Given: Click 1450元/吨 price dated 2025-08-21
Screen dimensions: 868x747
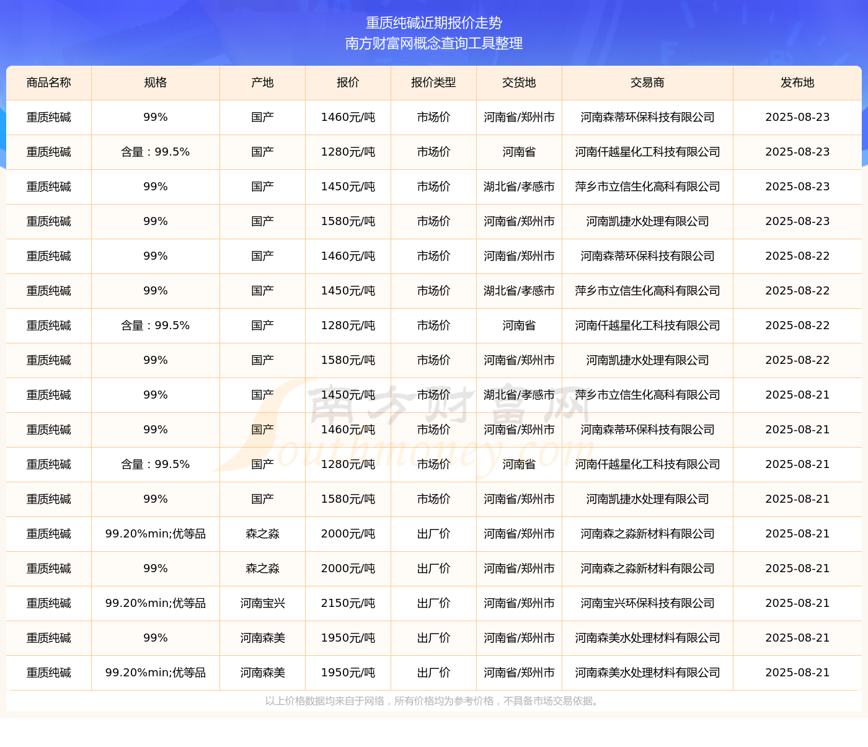Looking at the screenshot, I should 348,395.
